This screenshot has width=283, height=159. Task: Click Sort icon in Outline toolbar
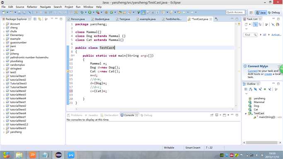(251, 89)
